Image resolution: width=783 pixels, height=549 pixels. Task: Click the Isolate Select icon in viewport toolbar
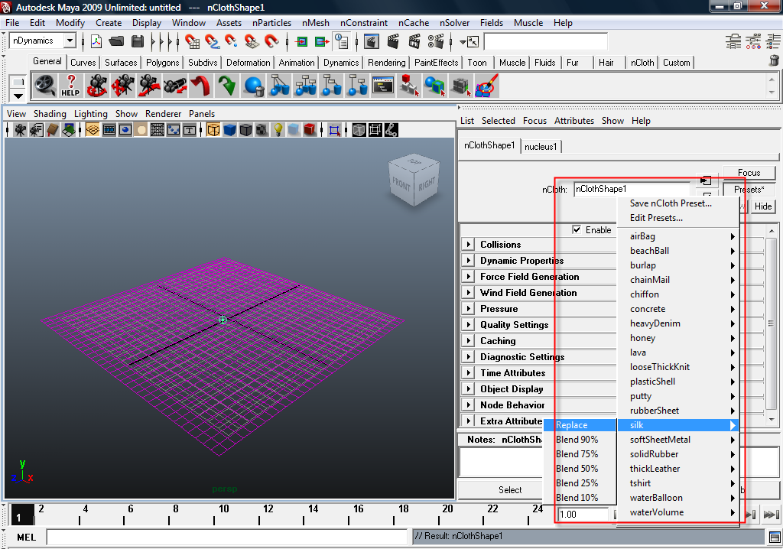(335, 131)
